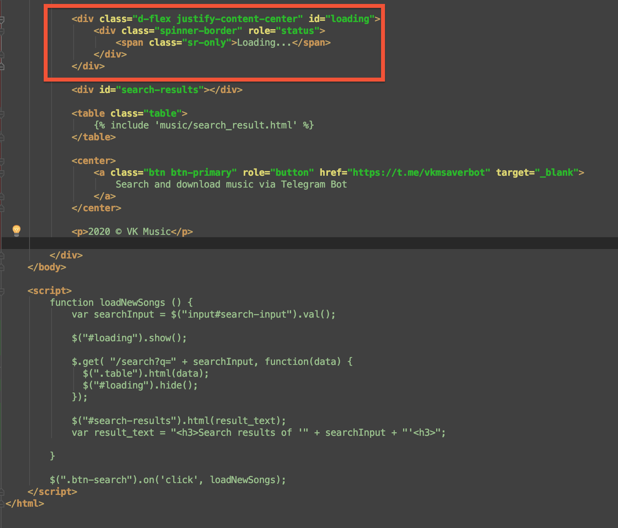Viewport: 618px width, 528px height.
Task: Click the "btn btn-primary" class value
Action: (190, 173)
